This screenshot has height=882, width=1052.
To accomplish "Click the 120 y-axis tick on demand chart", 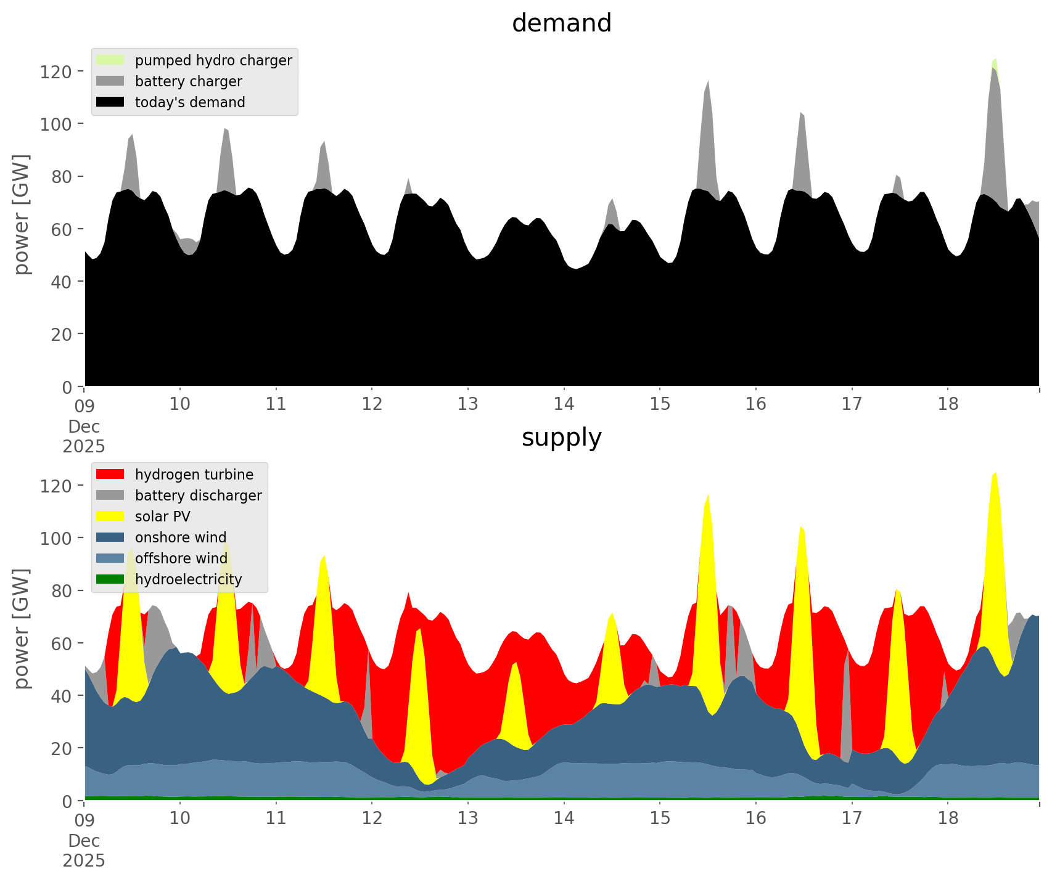I will click(x=57, y=71).
